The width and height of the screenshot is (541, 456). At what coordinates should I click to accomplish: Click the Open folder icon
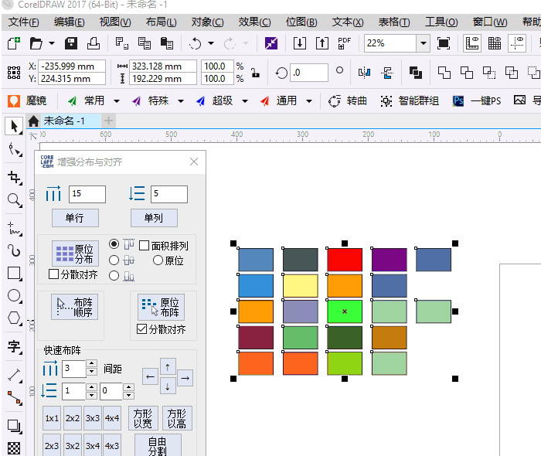tap(36, 43)
